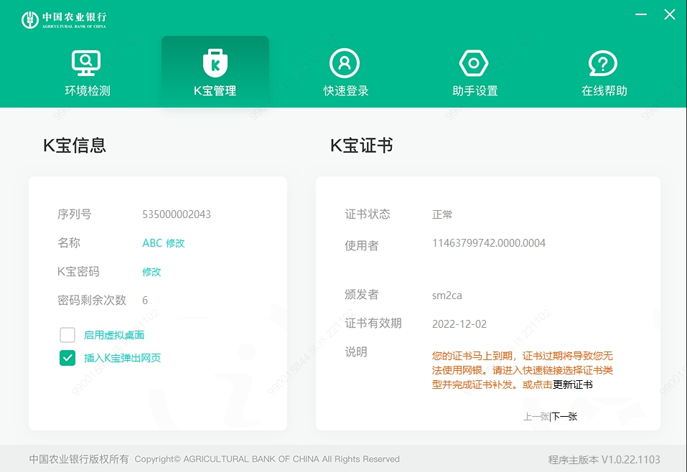Image resolution: width=687 pixels, height=472 pixels.
Task: Select the K宝管理 tab label
Action: 215,90
